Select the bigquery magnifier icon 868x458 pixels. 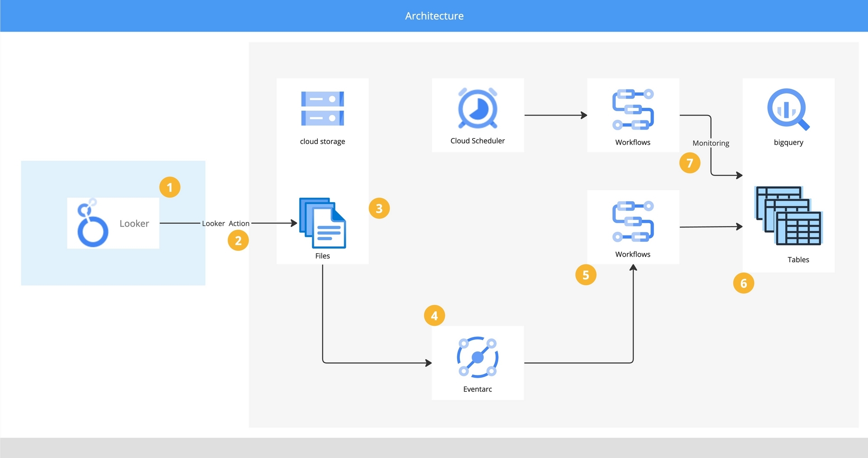point(788,109)
